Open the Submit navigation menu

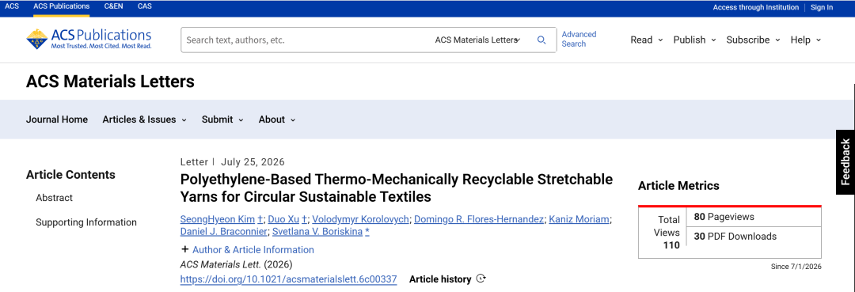222,119
